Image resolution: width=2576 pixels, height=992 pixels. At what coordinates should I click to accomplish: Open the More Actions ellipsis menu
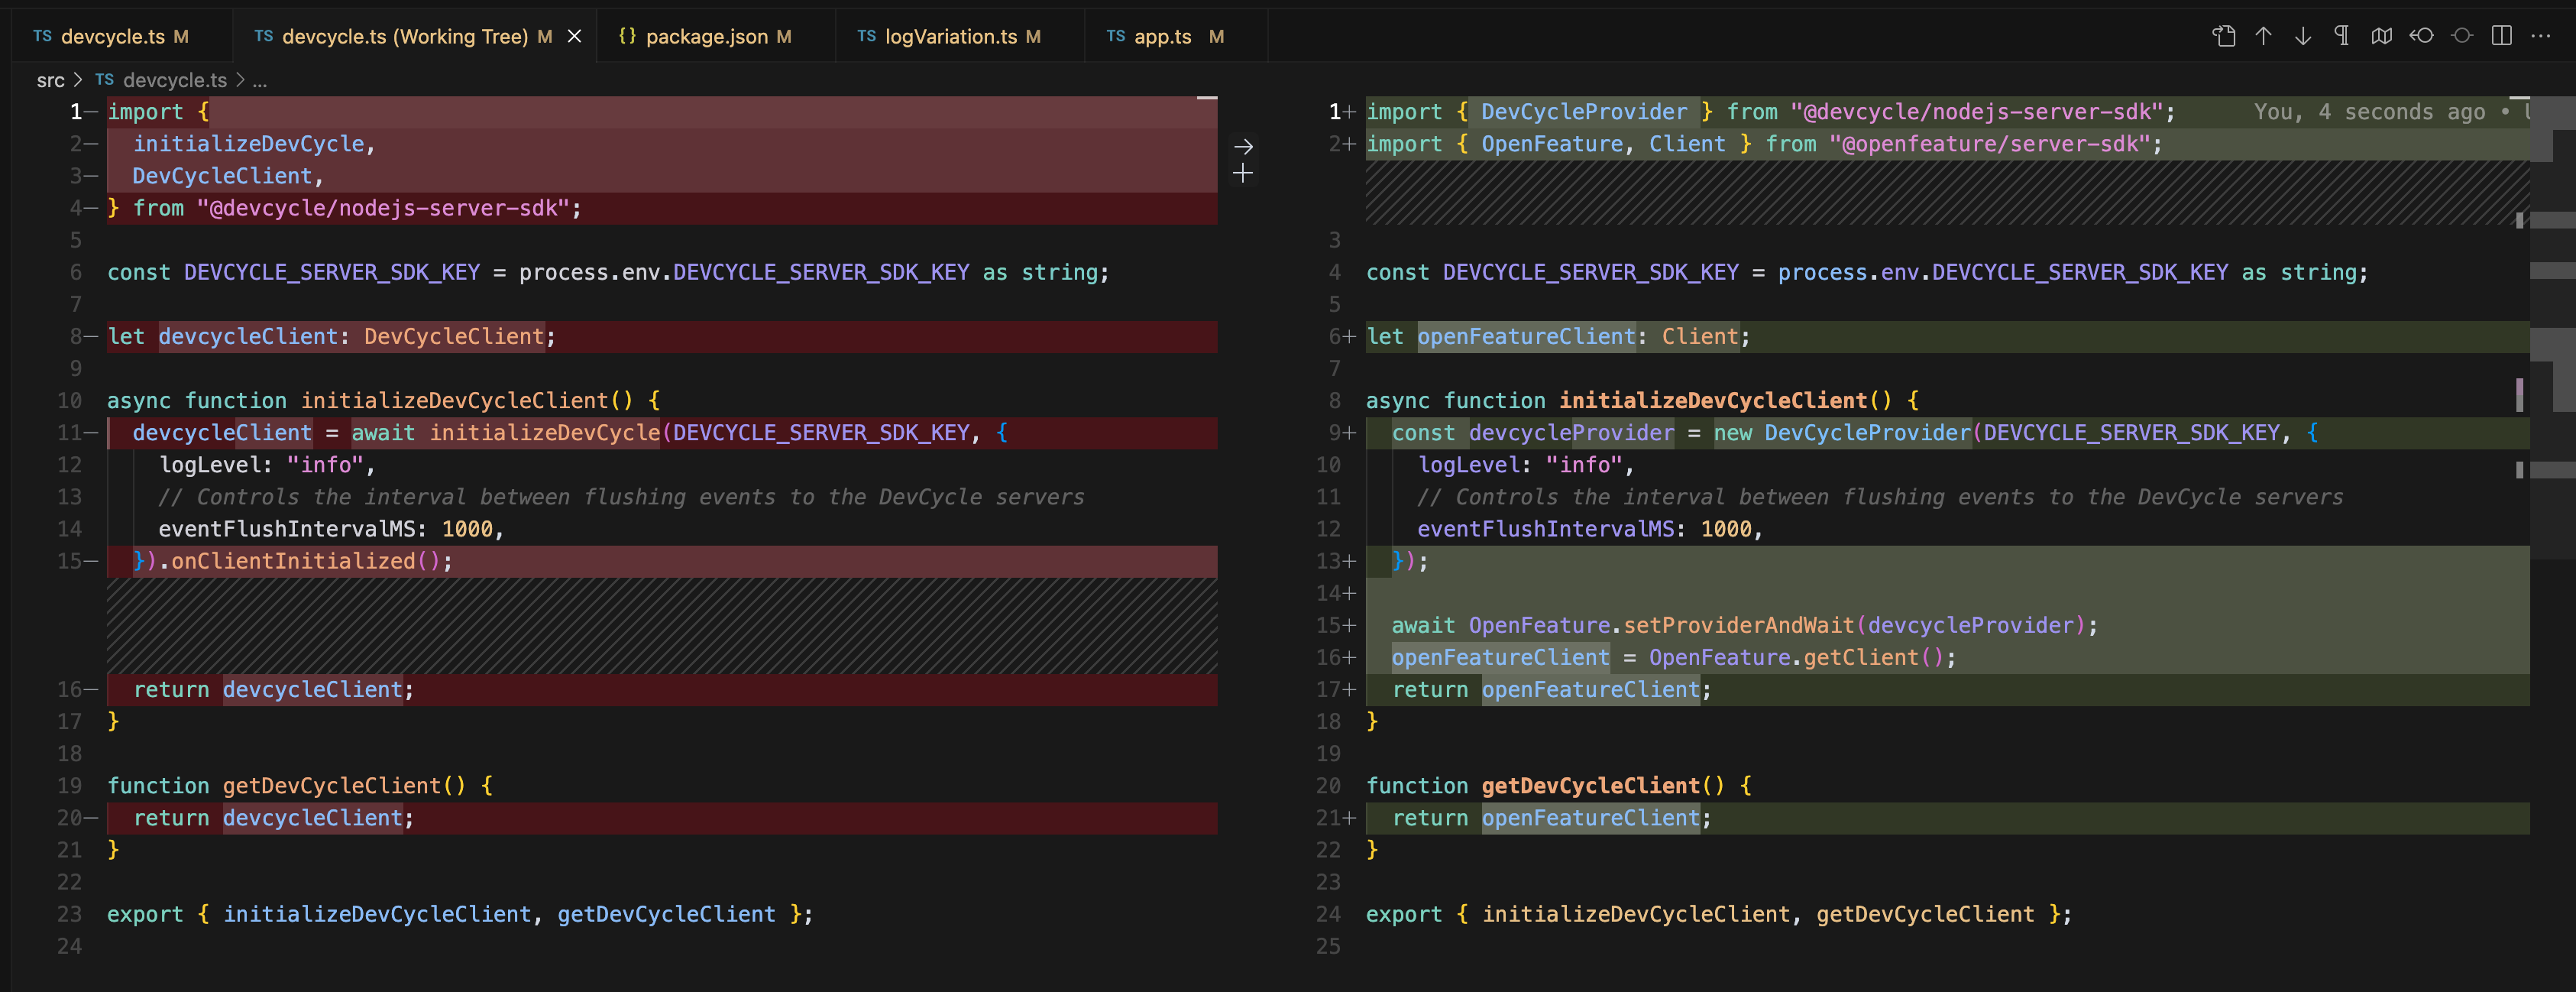coord(2540,36)
